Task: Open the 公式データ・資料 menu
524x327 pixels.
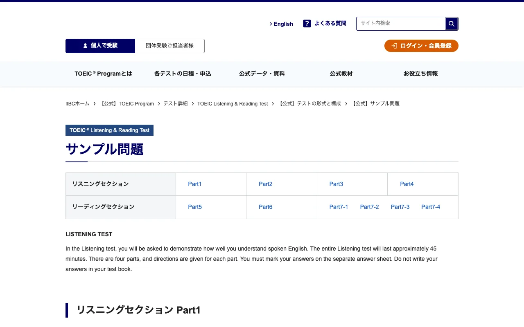Action: point(262,74)
